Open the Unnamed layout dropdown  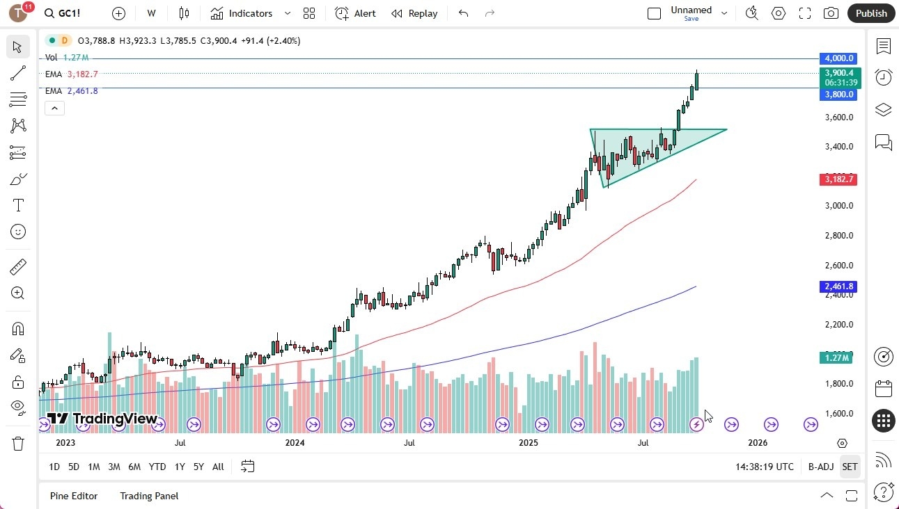point(724,13)
